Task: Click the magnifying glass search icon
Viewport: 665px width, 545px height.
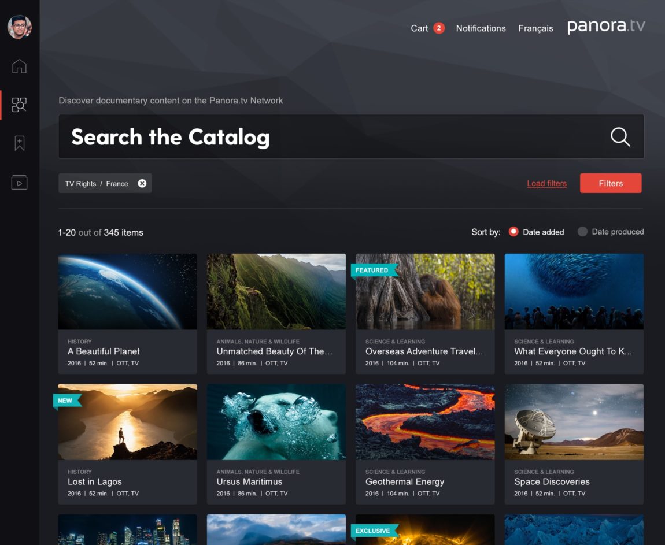Action: [x=620, y=137]
